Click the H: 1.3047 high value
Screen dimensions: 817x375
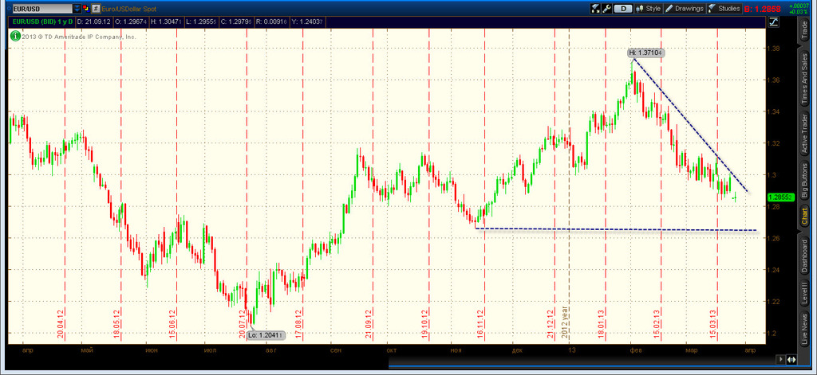[x=166, y=21]
